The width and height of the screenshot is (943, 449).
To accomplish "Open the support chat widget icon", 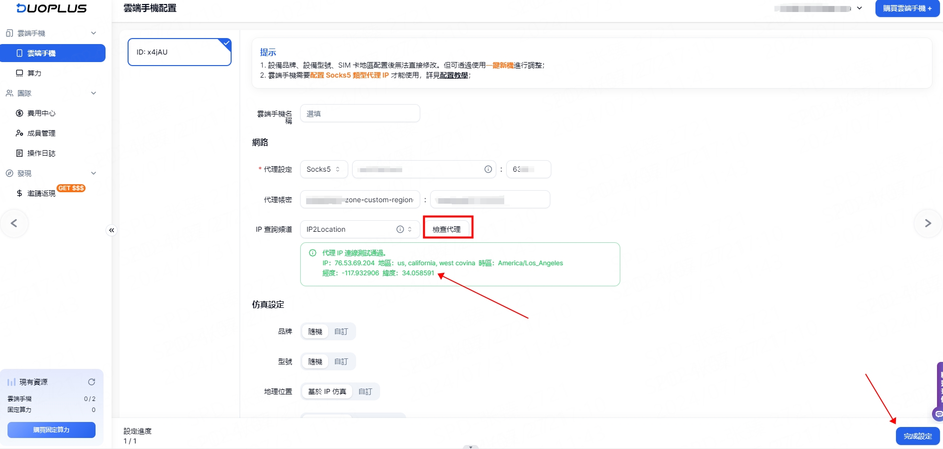I will 938,414.
